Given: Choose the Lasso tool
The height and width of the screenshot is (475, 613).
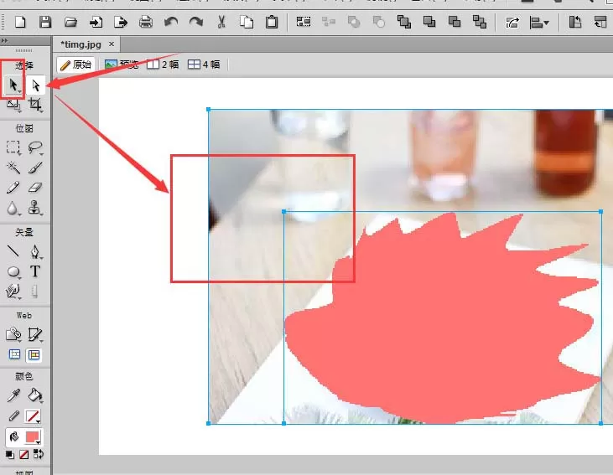Looking at the screenshot, I should (x=35, y=147).
